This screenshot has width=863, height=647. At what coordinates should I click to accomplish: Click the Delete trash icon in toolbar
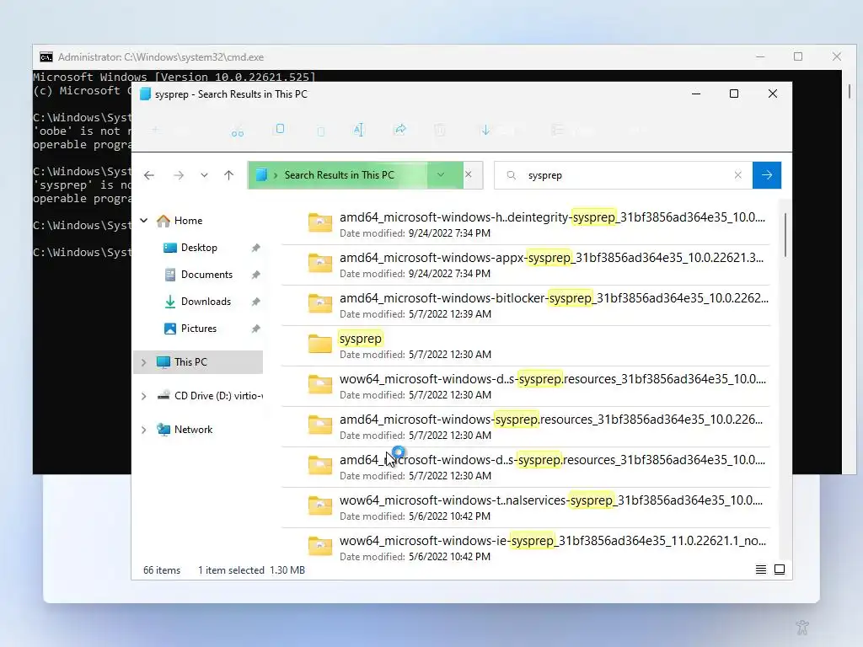(440, 131)
